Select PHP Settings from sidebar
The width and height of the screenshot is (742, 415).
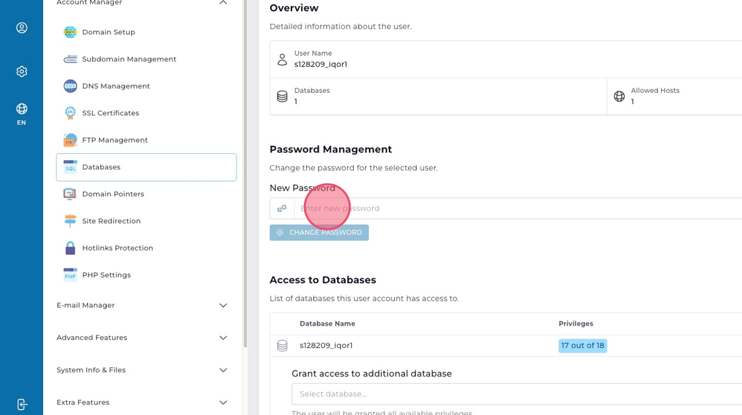pyautogui.click(x=106, y=275)
